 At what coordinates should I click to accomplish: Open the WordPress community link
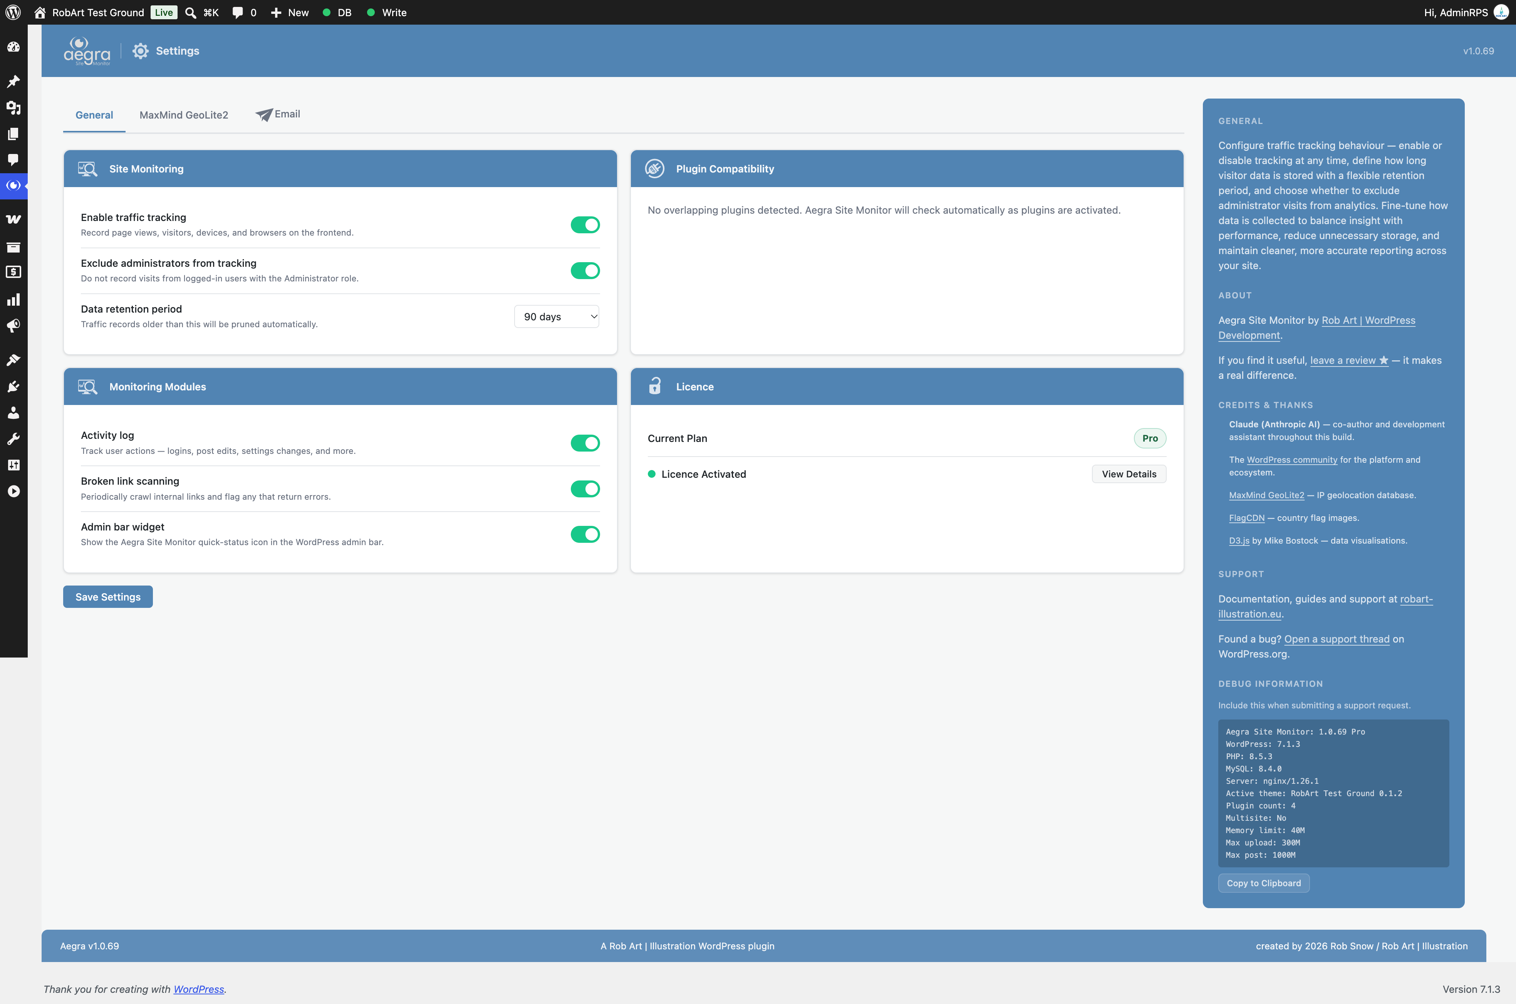pyautogui.click(x=1292, y=460)
